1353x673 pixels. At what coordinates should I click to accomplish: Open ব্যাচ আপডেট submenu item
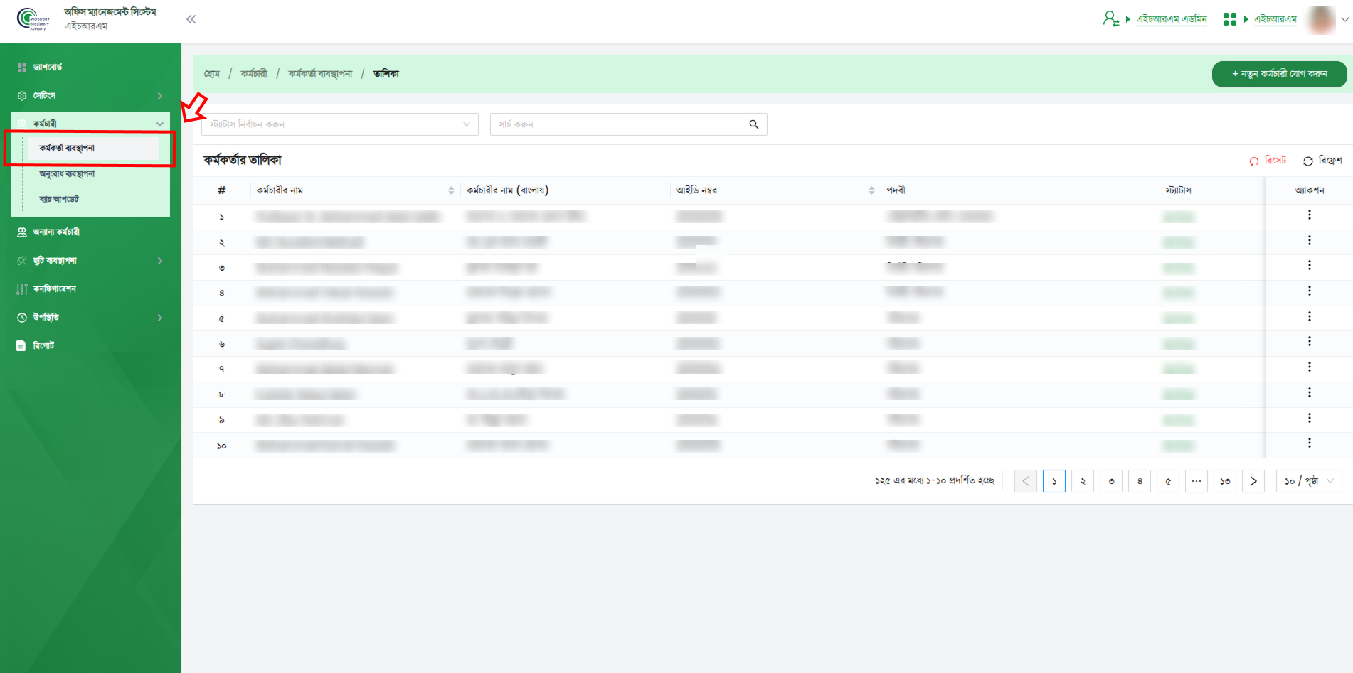pyautogui.click(x=59, y=199)
